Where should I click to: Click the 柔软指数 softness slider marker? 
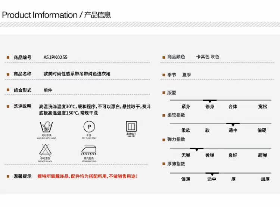coord(233,125)
